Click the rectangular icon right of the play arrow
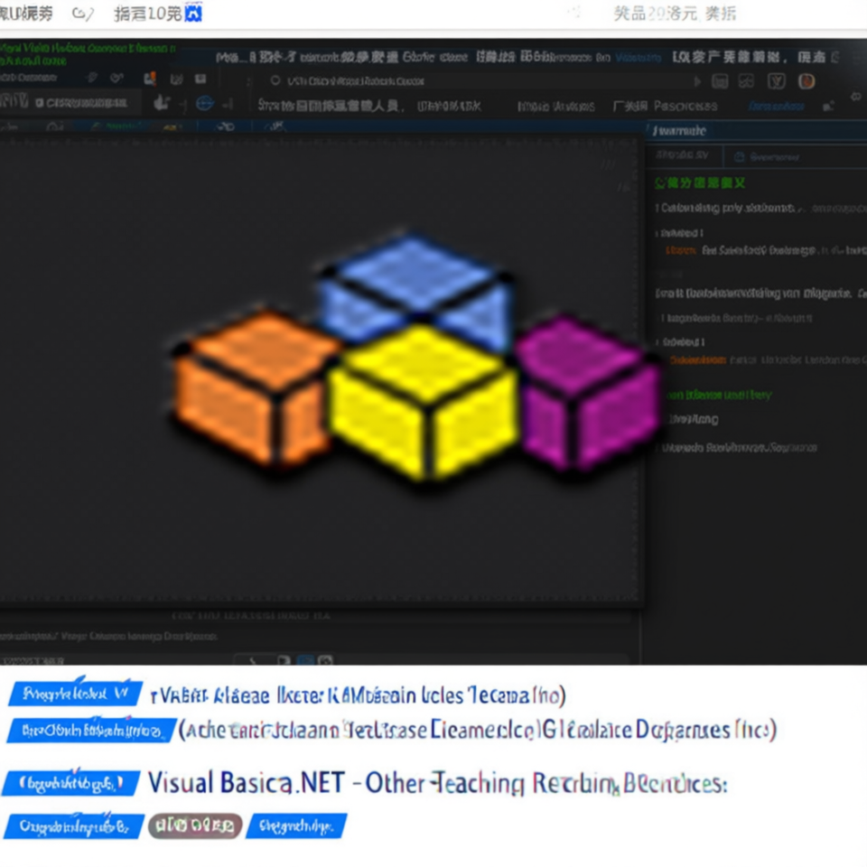 point(720,82)
